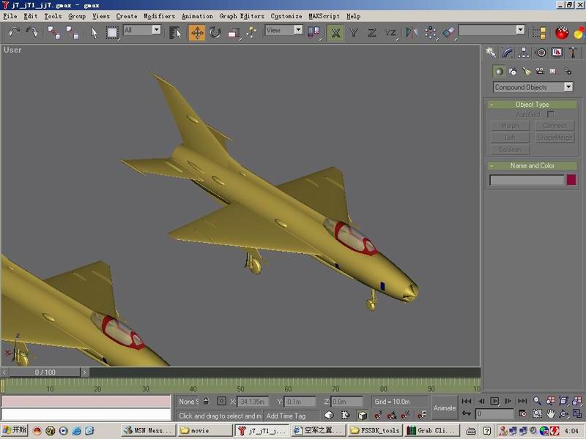Toggle X axis constraint button
Viewport: 586px width, 439px height.
pyautogui.click(x=335, y=32)
